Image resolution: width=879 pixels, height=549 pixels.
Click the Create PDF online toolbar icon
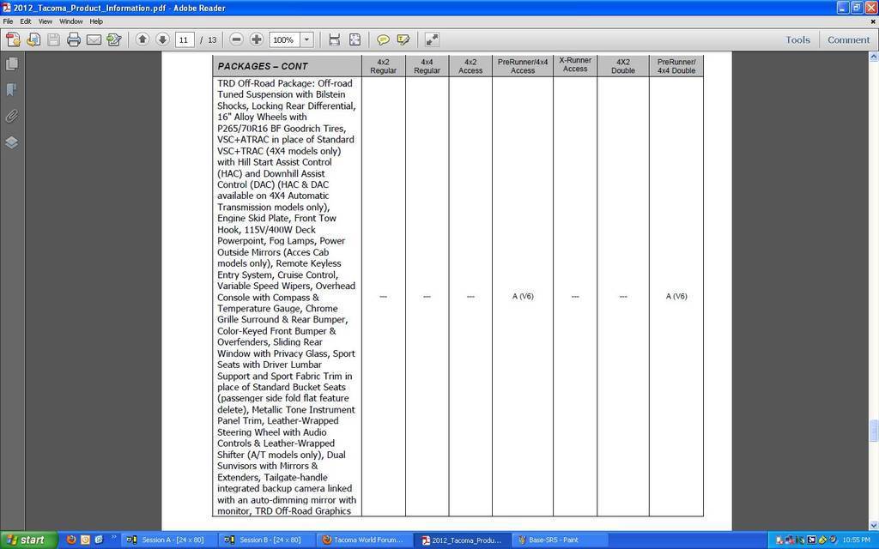tap(13, 39)
